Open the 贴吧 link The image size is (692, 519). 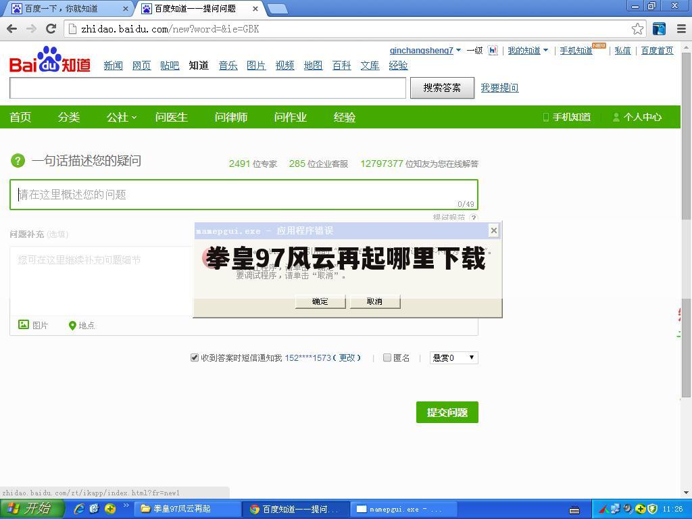[170, 66]
